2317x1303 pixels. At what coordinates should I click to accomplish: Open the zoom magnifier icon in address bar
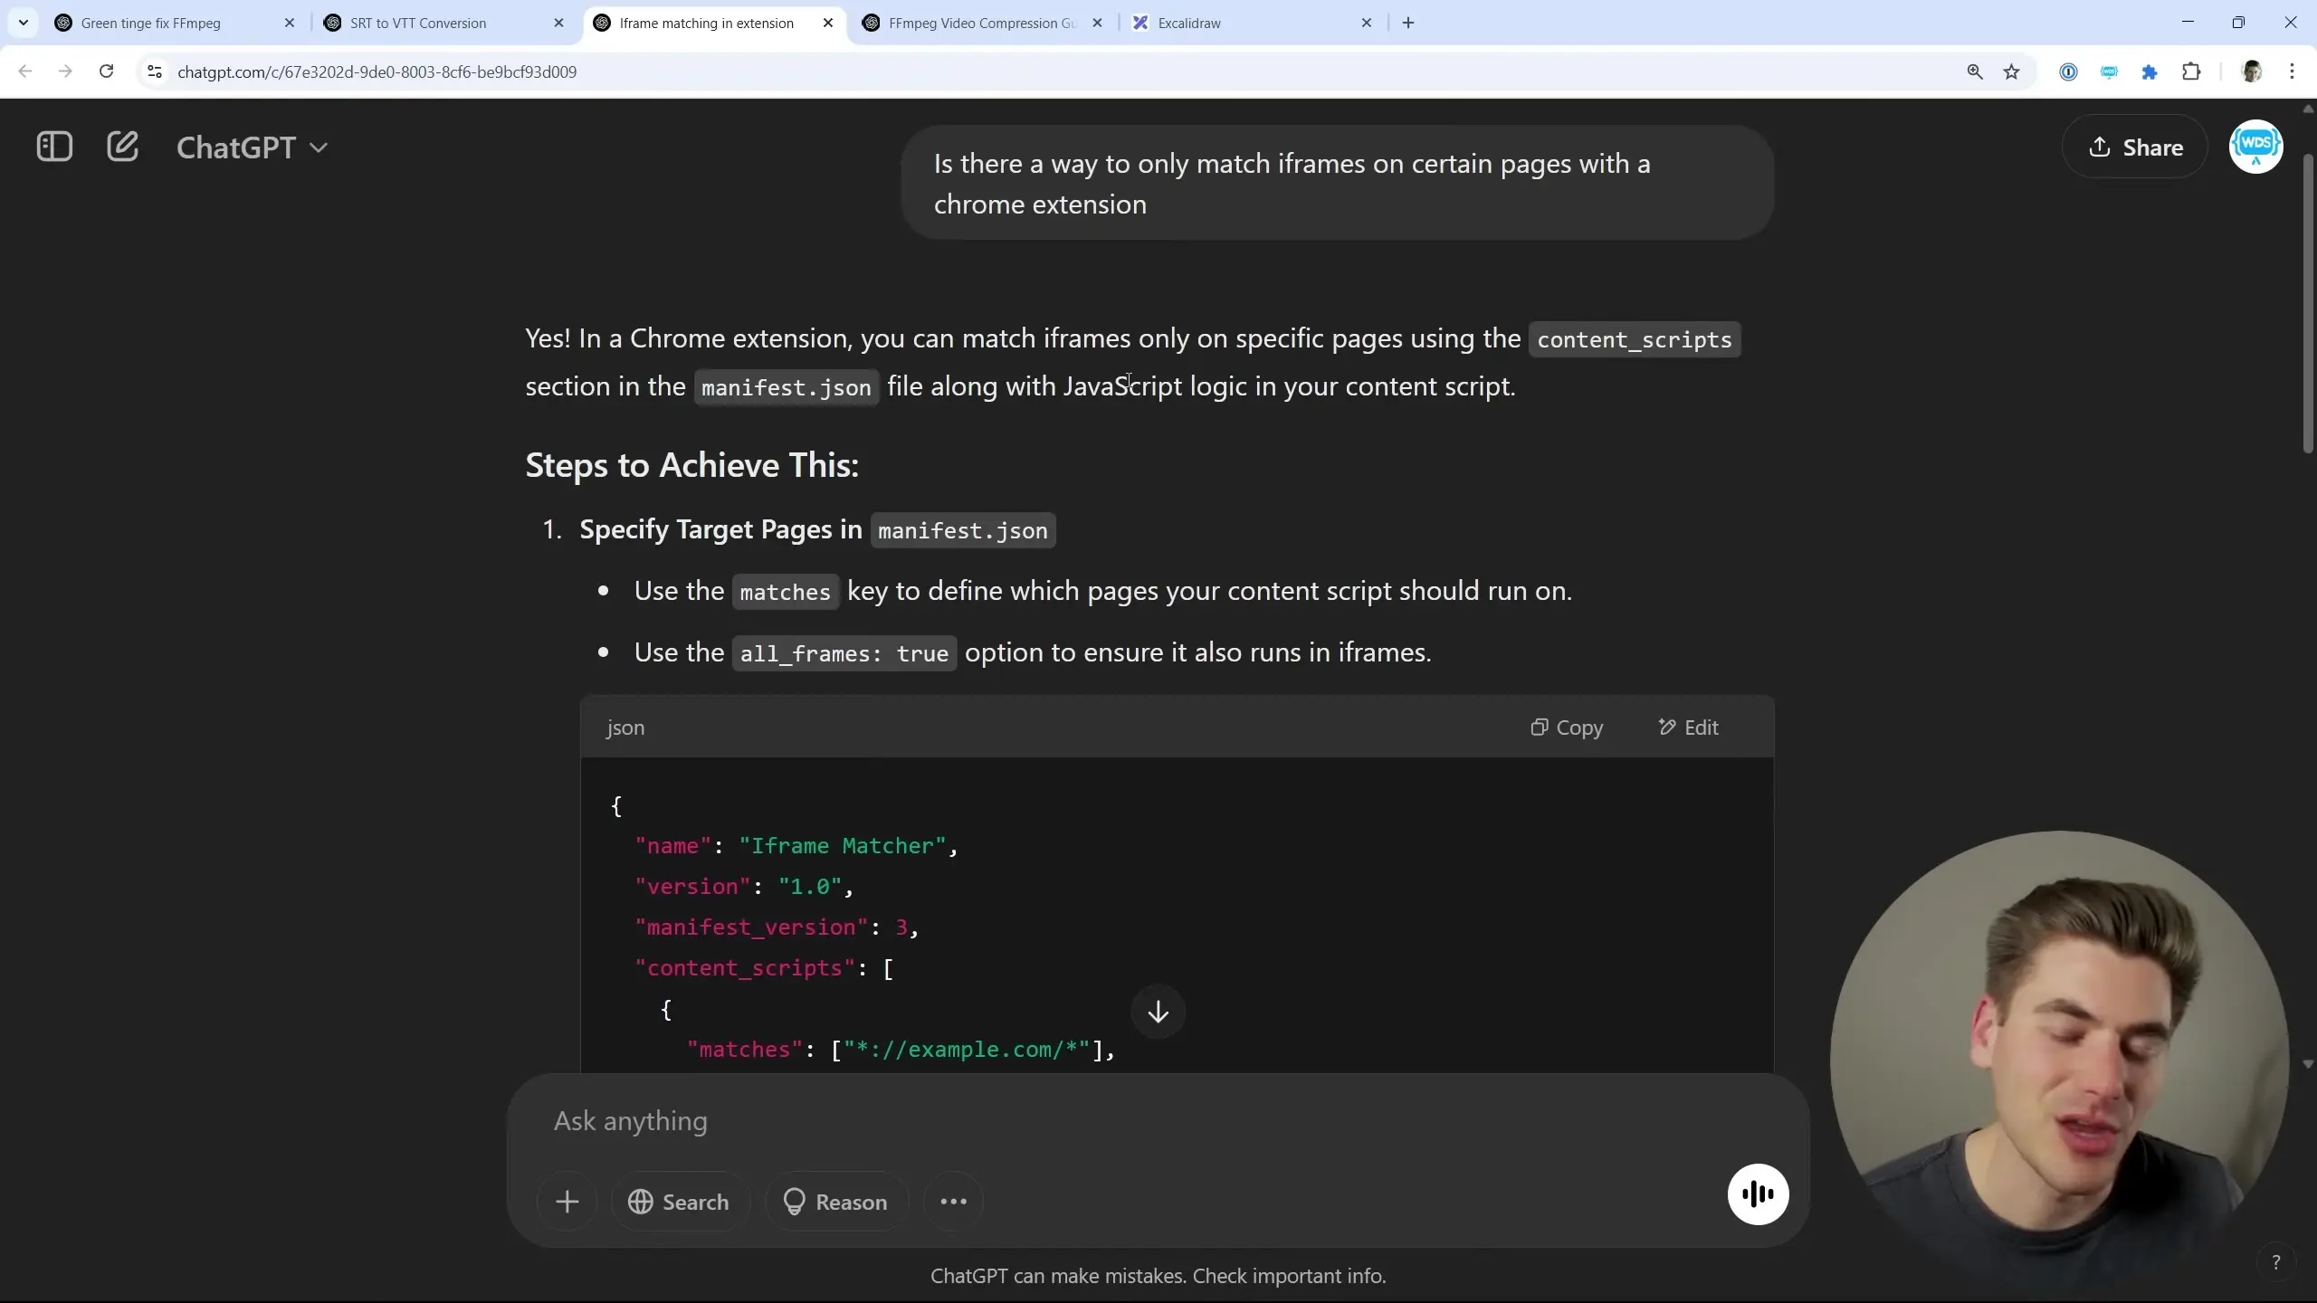pos(1975,71)
